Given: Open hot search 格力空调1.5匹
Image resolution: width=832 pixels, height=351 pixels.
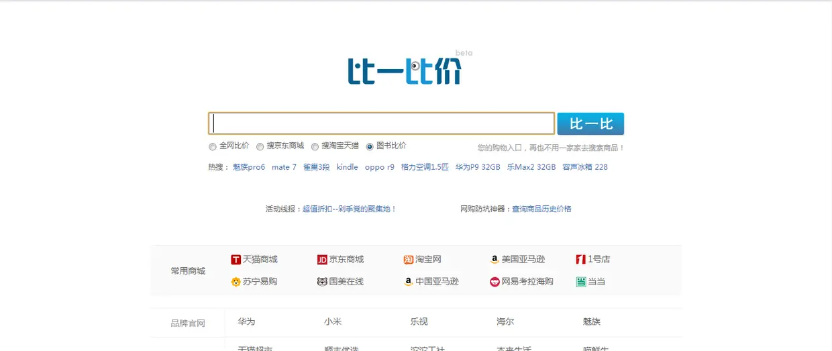Looking at the screenshot, I should click(425, 167).
